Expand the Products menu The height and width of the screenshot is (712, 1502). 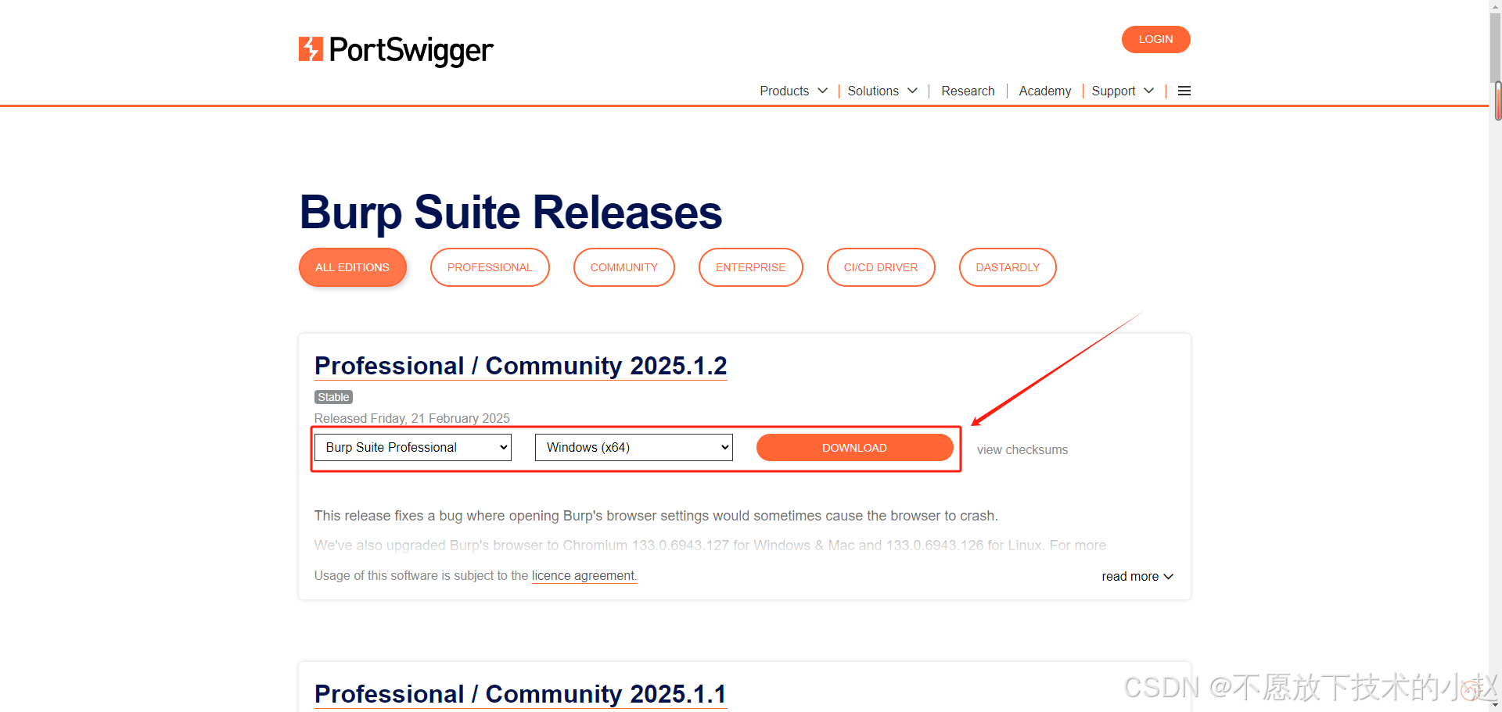(793, 91)
